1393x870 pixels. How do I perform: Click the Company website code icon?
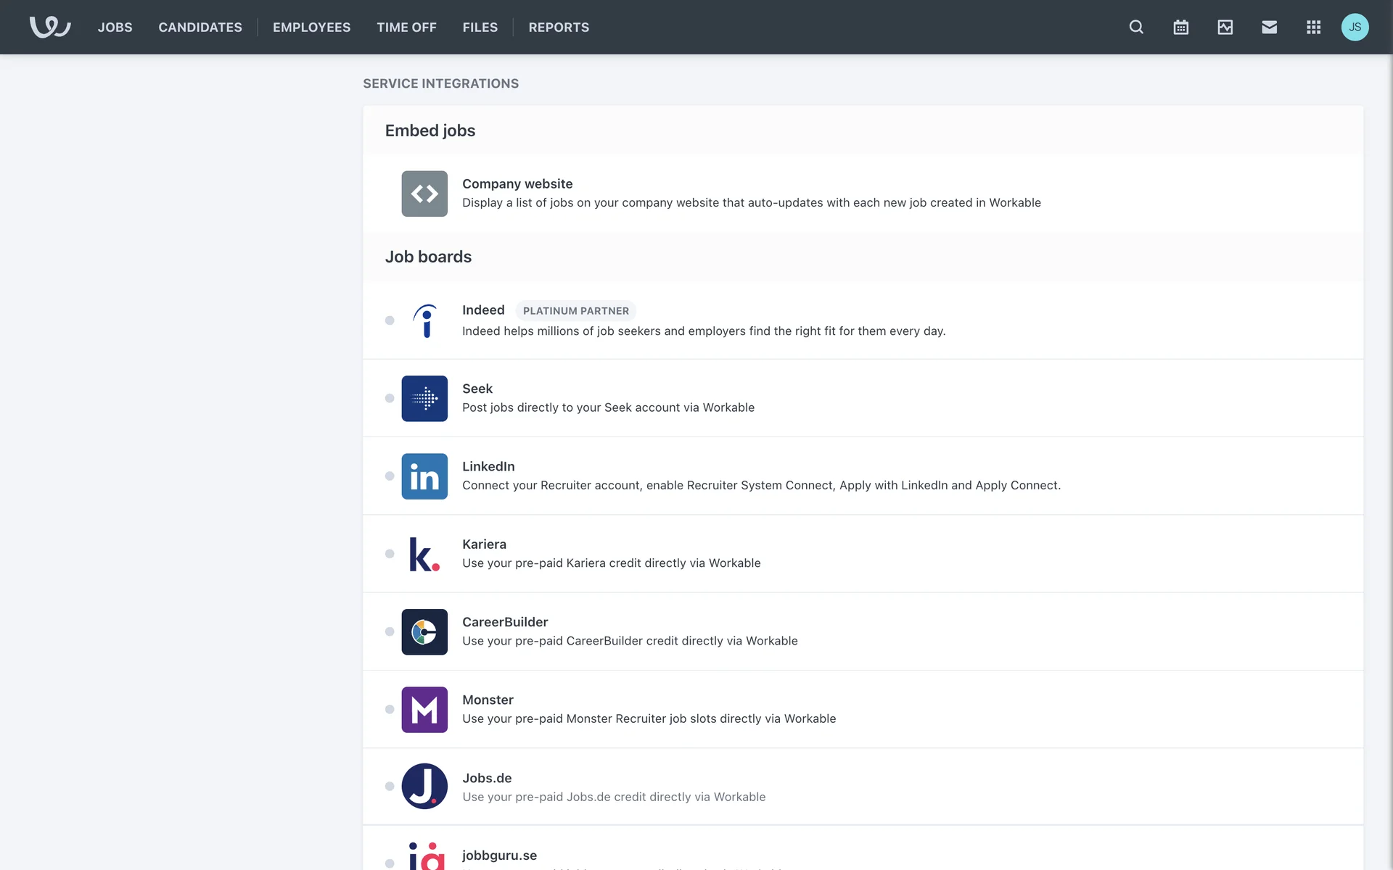424,194
